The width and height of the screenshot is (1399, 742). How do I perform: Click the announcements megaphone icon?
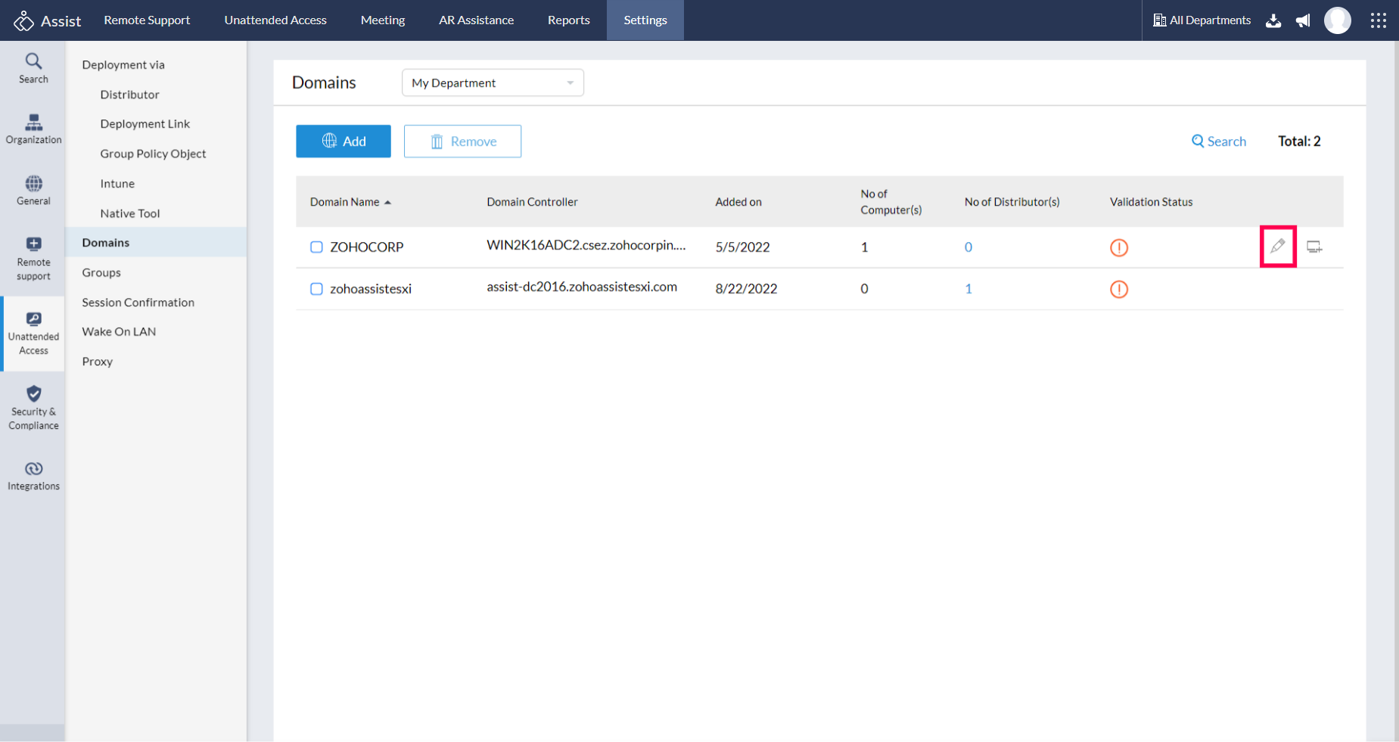[1303, 20]
